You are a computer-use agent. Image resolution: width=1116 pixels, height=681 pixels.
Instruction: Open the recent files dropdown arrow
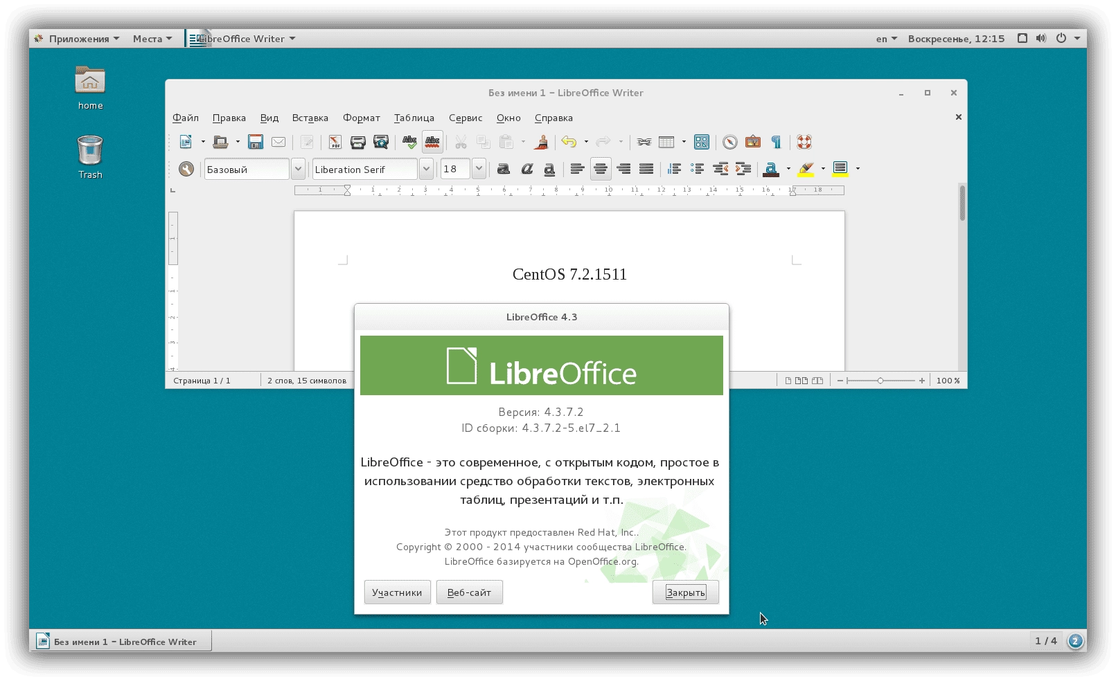pos(238,142)
